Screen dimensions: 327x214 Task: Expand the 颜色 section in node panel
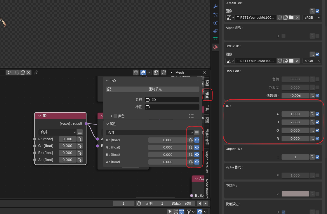point(111,116)
